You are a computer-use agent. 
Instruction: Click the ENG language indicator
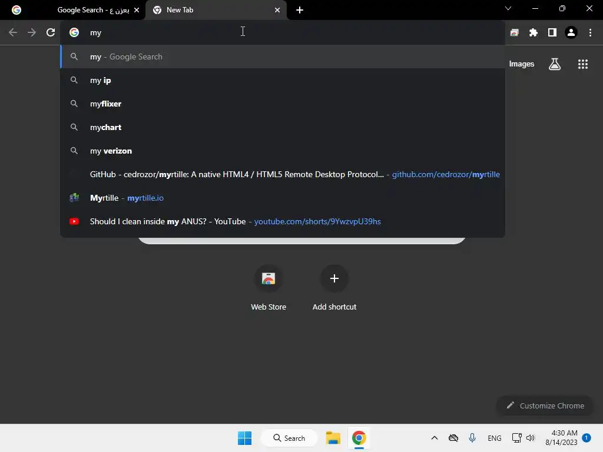coord(494,438)
